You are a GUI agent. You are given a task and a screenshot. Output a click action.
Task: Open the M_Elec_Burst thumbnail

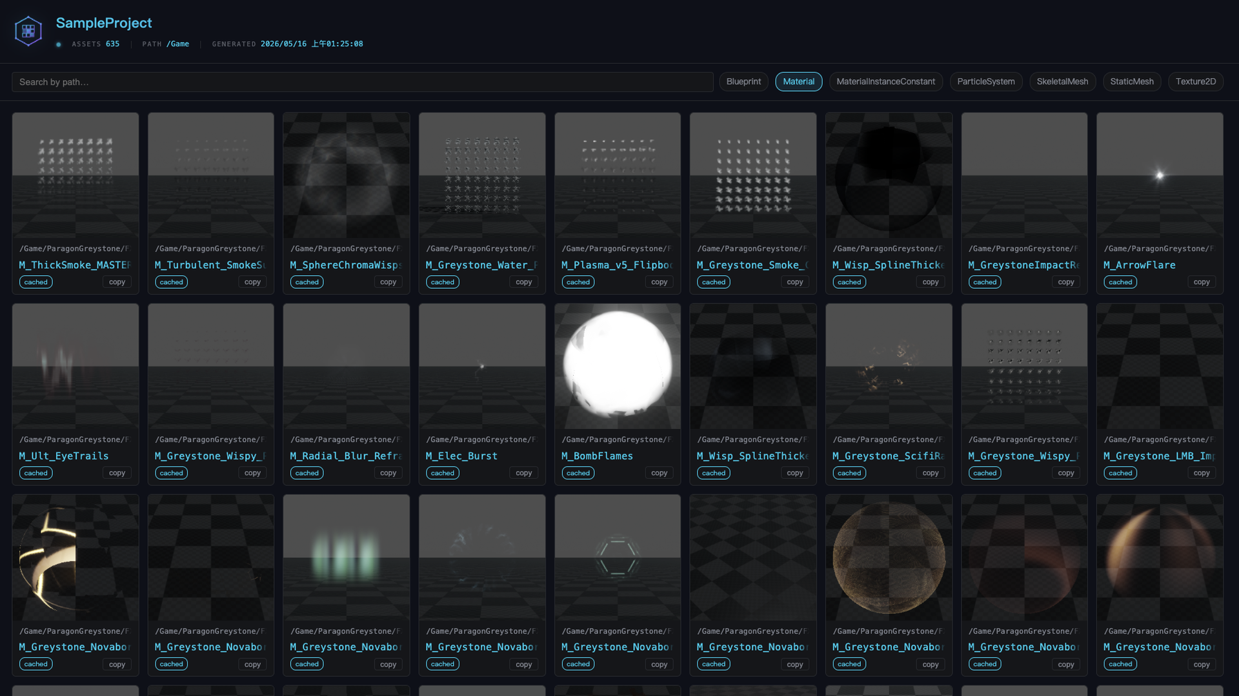[x=482, y=366]
